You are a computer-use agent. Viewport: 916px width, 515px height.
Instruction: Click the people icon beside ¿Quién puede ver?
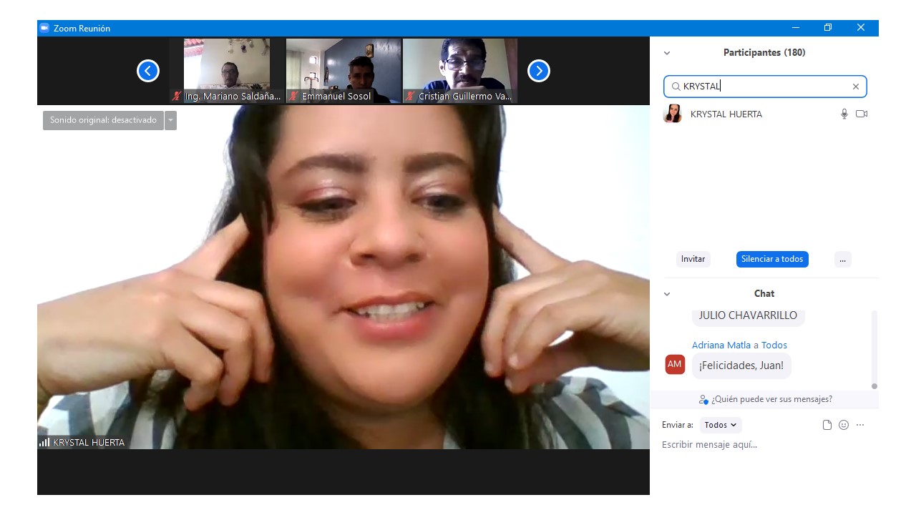point(703,399)
